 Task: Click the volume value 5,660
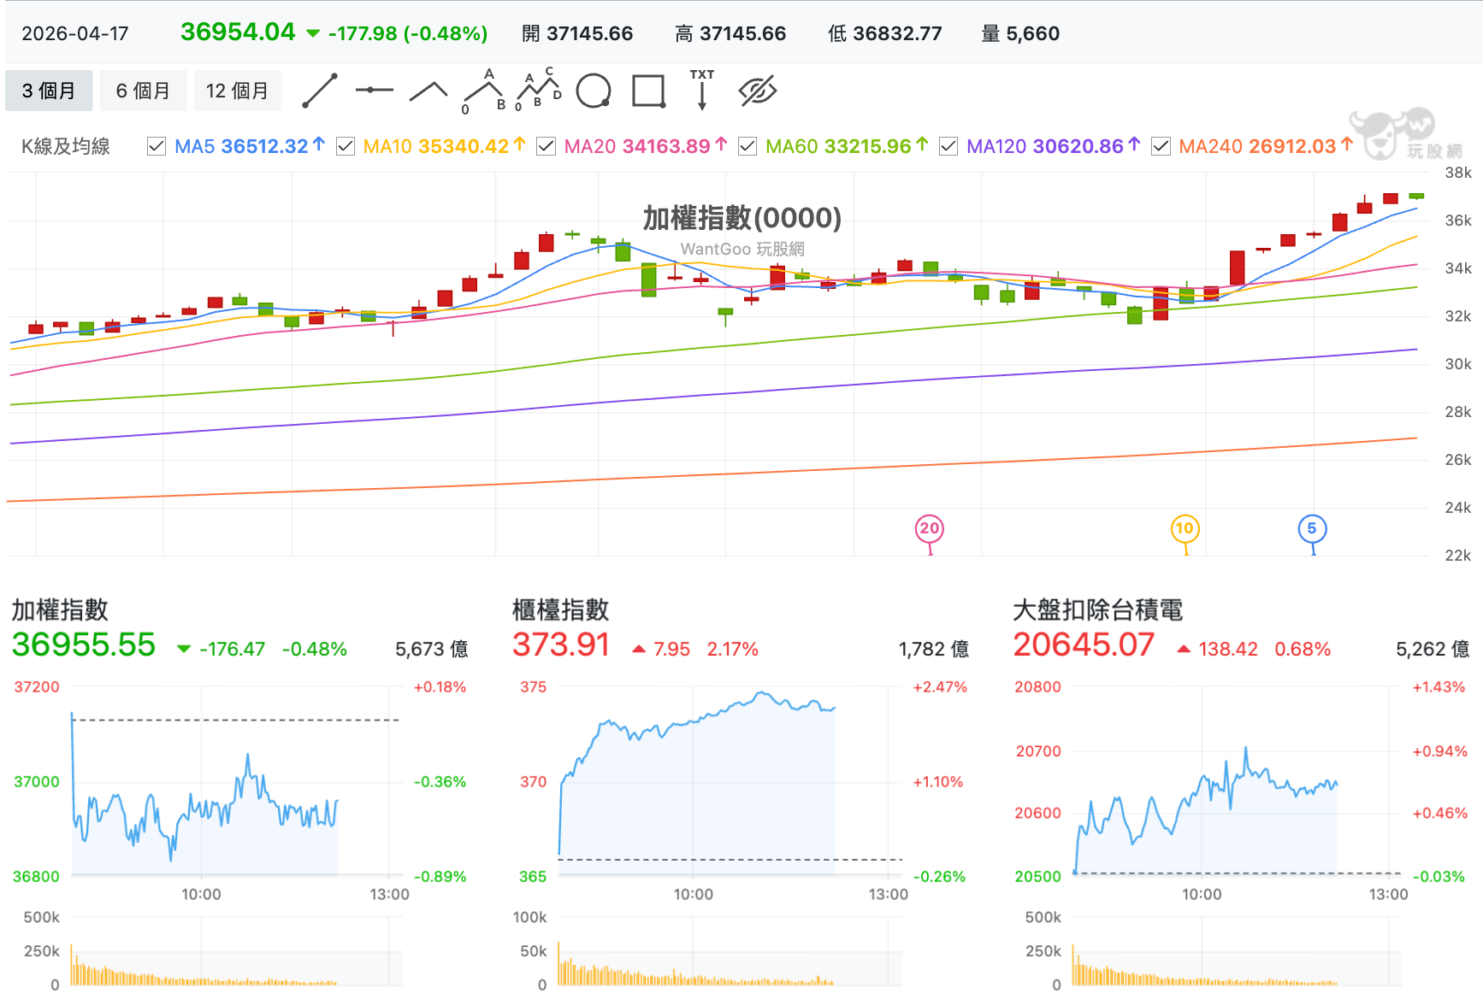click(x=1033, y=34)
